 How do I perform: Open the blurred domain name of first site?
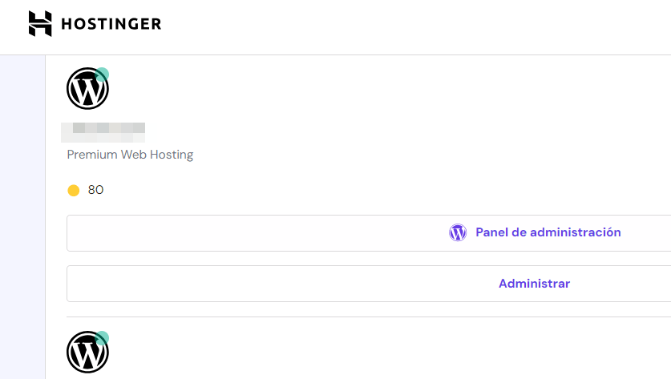pyautogui.click(x=104, y=128)
